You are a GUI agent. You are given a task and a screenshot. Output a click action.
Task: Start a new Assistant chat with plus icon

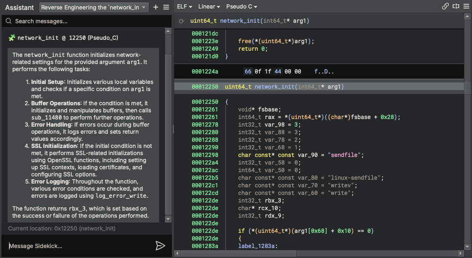point(156,7)
